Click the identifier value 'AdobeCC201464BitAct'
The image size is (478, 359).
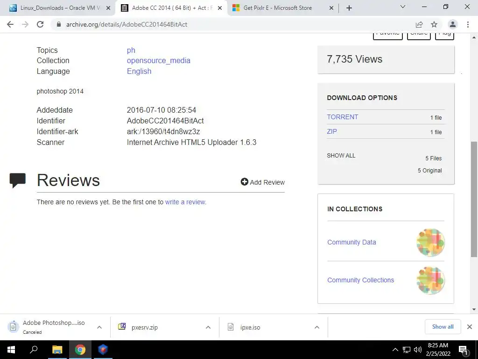tap(165, 121)
